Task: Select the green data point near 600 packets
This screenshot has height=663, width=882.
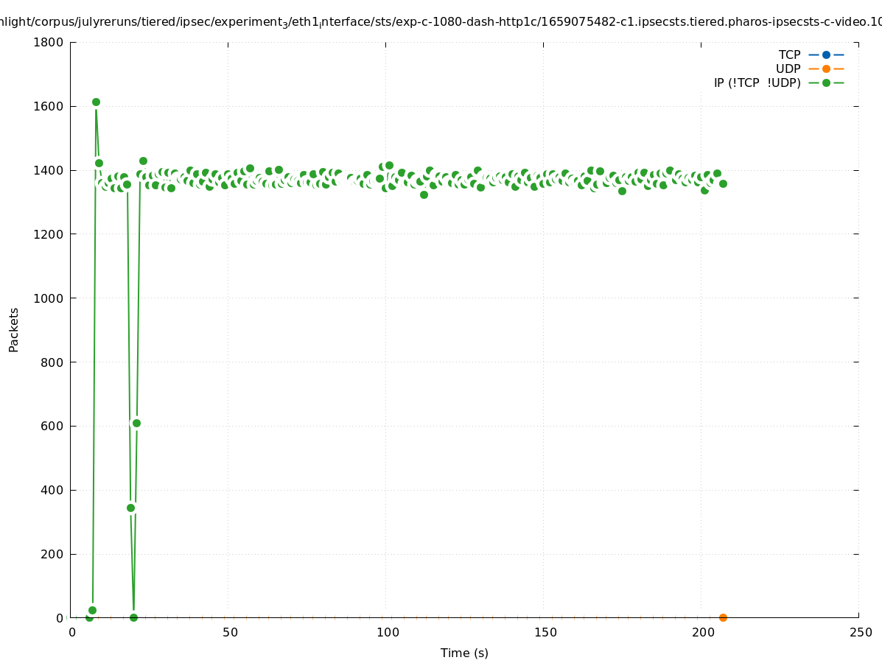Action: click(x=136, y=423)
